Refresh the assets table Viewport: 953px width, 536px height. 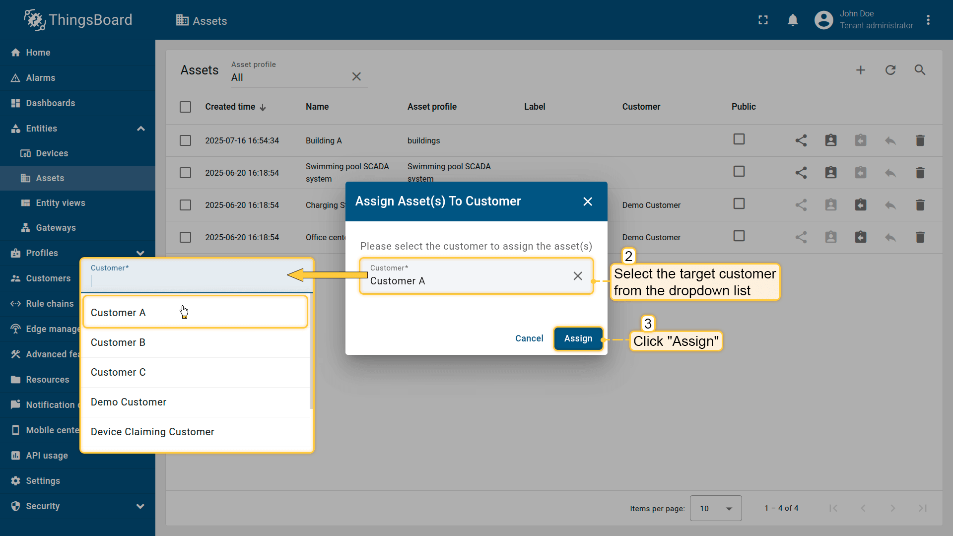click(890, 70)
